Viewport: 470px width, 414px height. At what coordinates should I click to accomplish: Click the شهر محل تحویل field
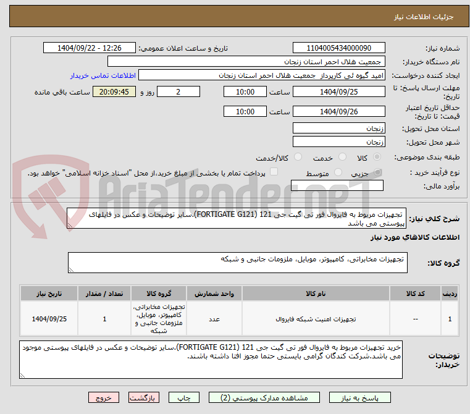pos(338,142)
